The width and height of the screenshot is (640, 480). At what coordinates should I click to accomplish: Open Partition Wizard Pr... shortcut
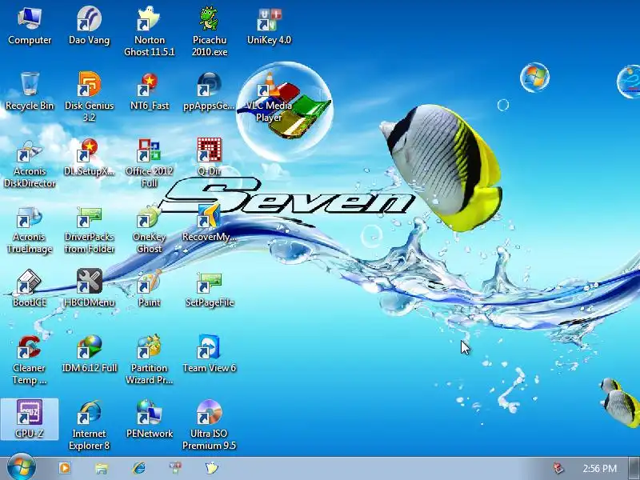click(149, 360)
